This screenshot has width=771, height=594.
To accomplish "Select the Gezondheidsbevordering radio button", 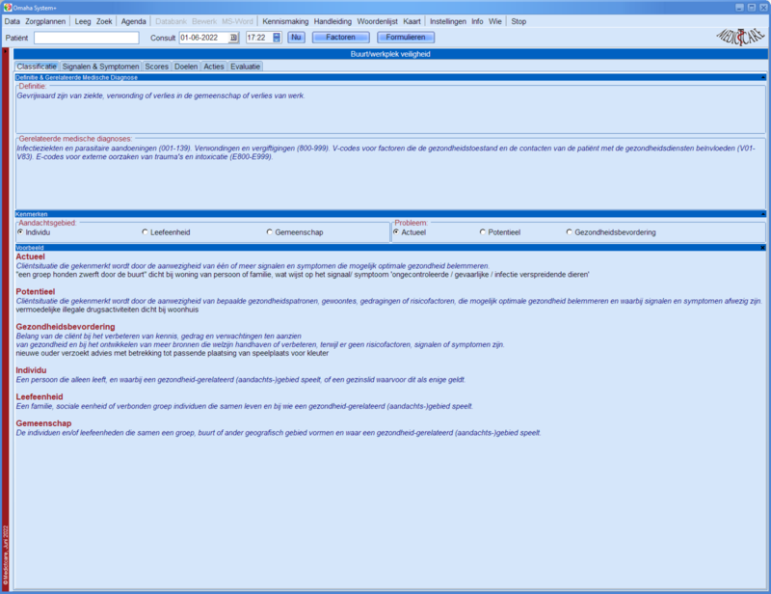I will coord(569,232).
